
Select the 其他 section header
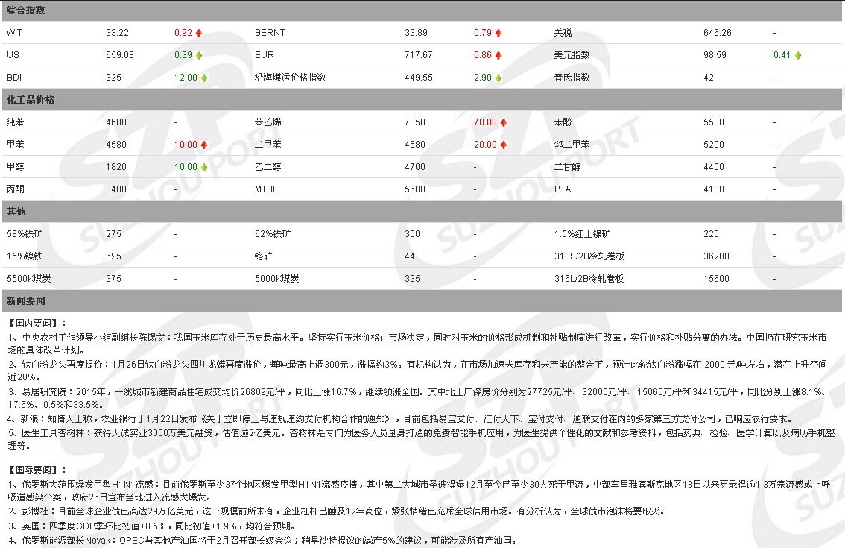click(x=422, y=212)
